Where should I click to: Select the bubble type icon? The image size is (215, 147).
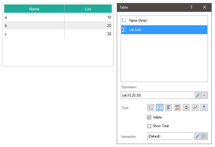pos(204,108)
